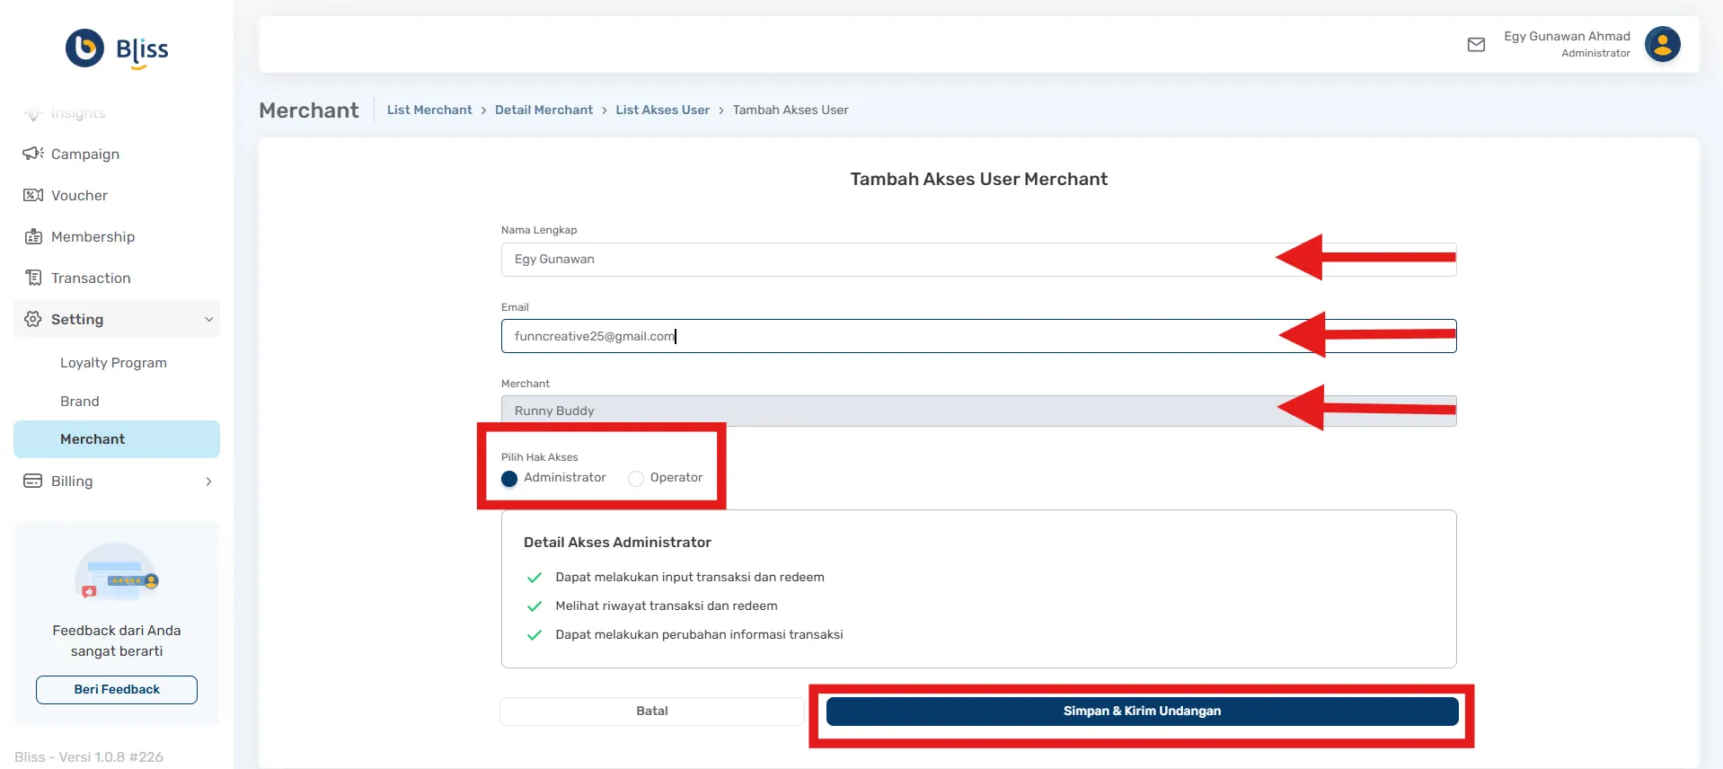Click the Setting gear icon

[x=33, y=319]
